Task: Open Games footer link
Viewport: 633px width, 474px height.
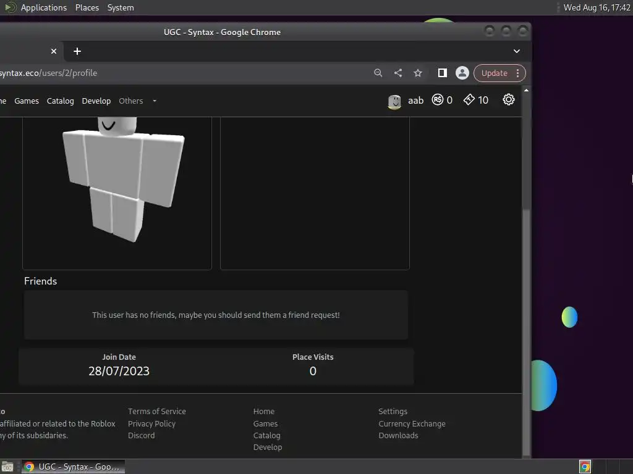Action: (x=265, y=423)
